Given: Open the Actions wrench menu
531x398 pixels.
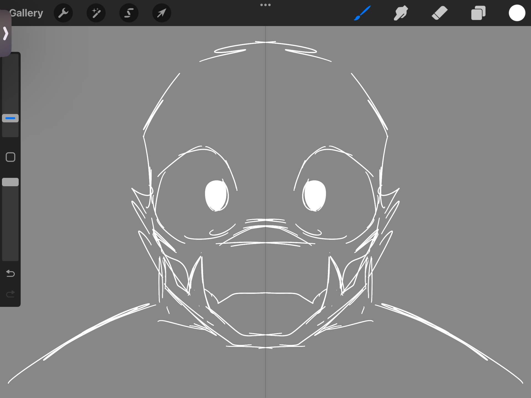Looking at the screenshot, I should (63, 13).
